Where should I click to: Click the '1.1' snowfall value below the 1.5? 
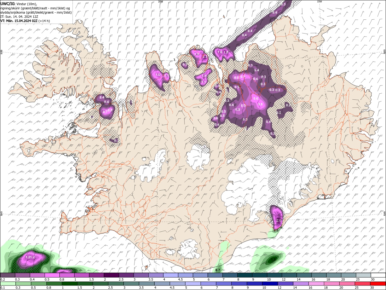[x=203, y=82]
